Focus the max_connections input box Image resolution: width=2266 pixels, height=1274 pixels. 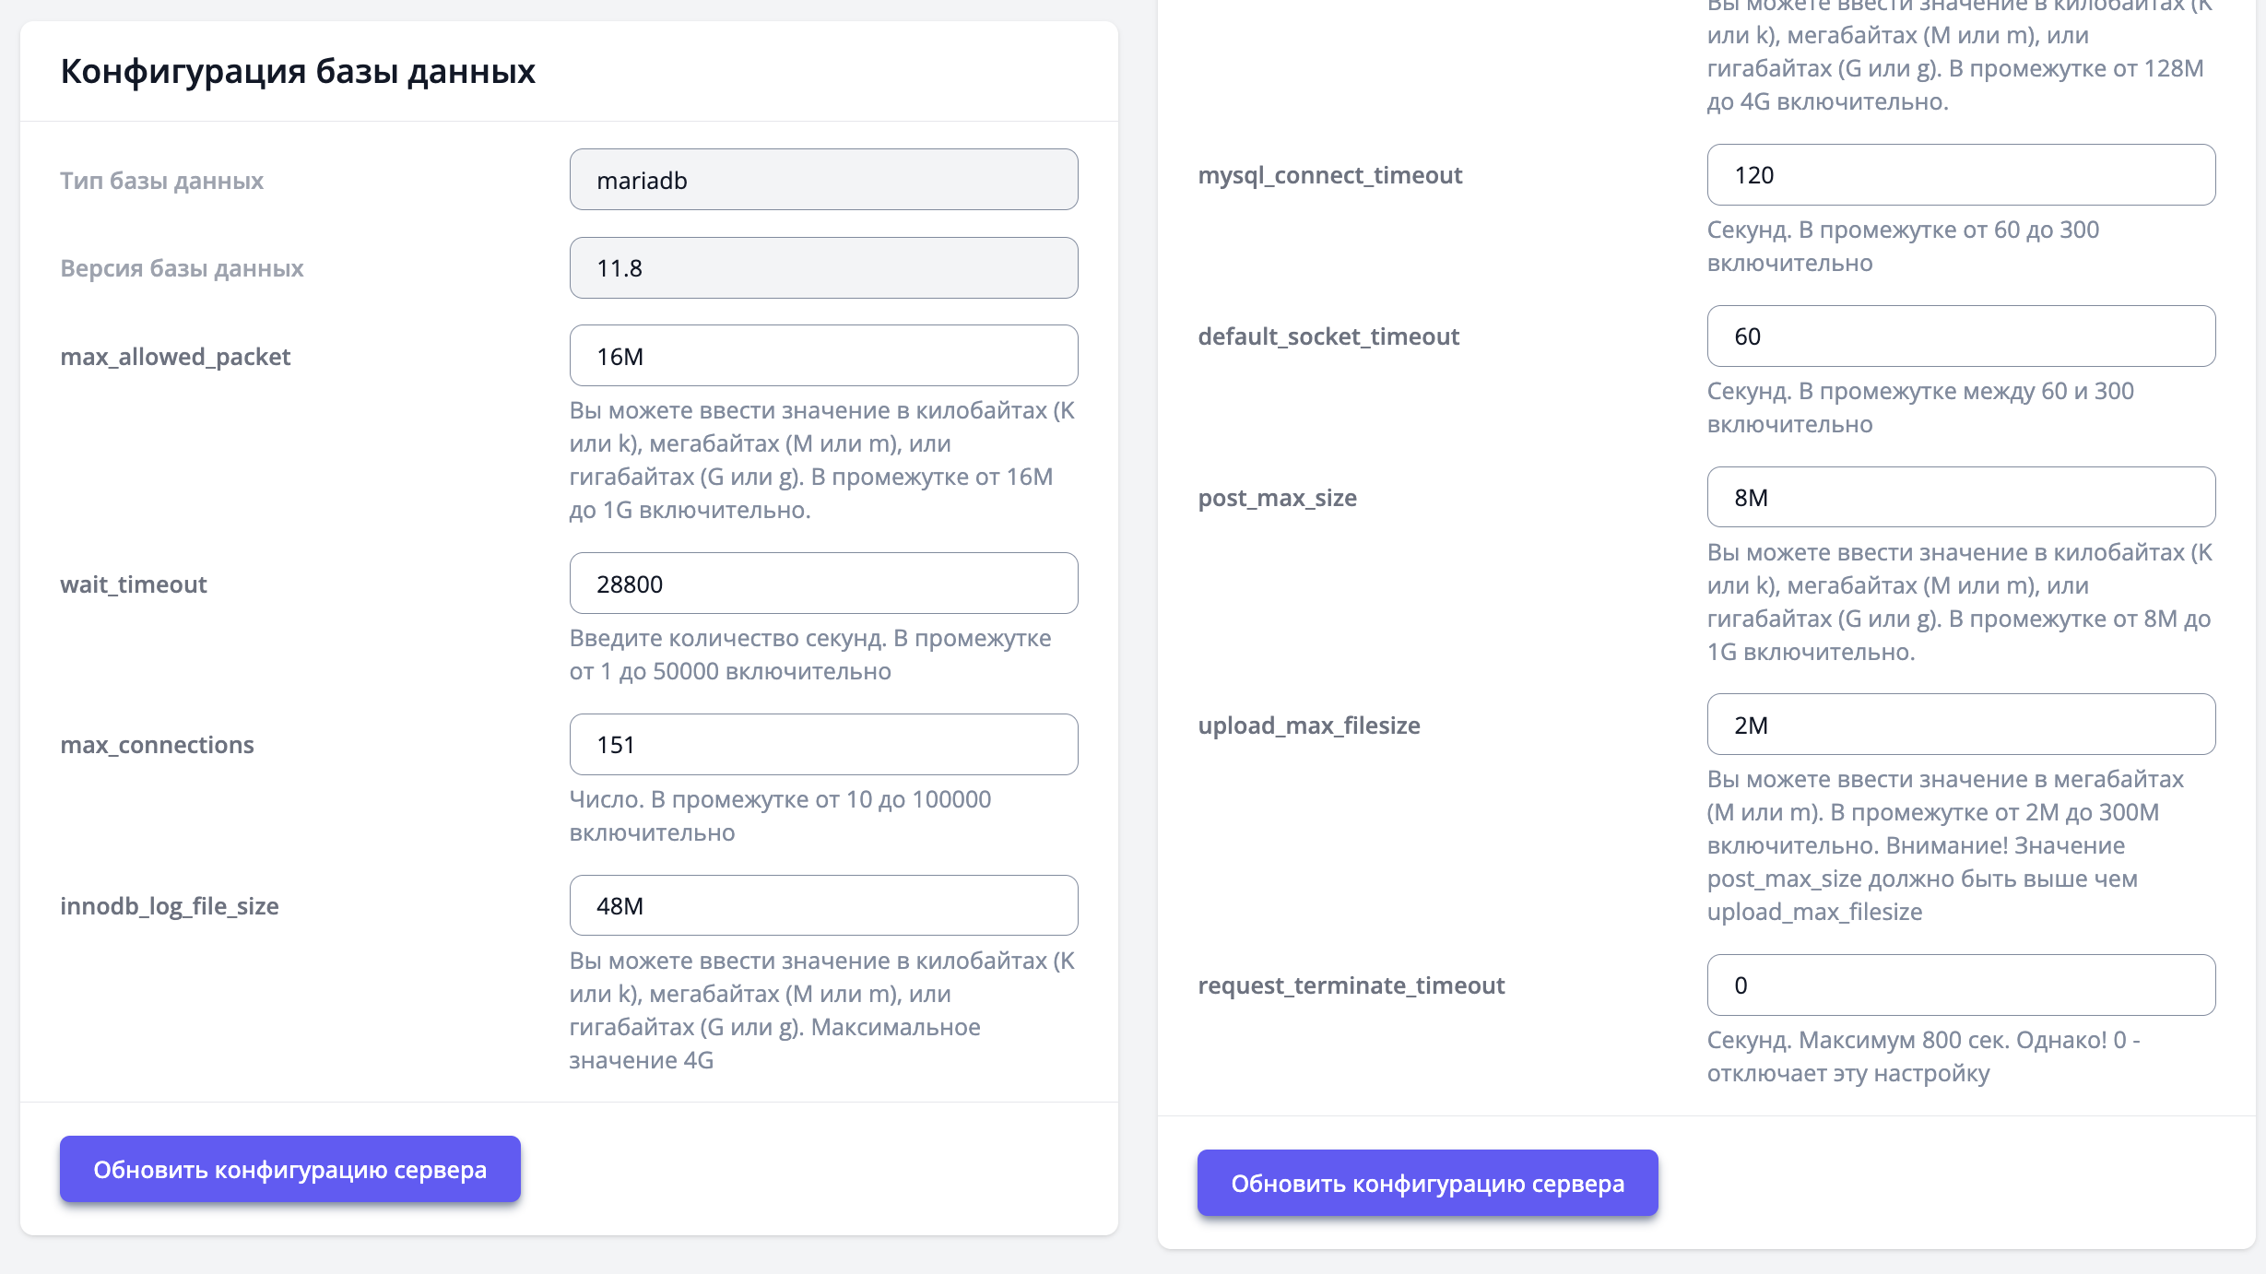[823, 744]
